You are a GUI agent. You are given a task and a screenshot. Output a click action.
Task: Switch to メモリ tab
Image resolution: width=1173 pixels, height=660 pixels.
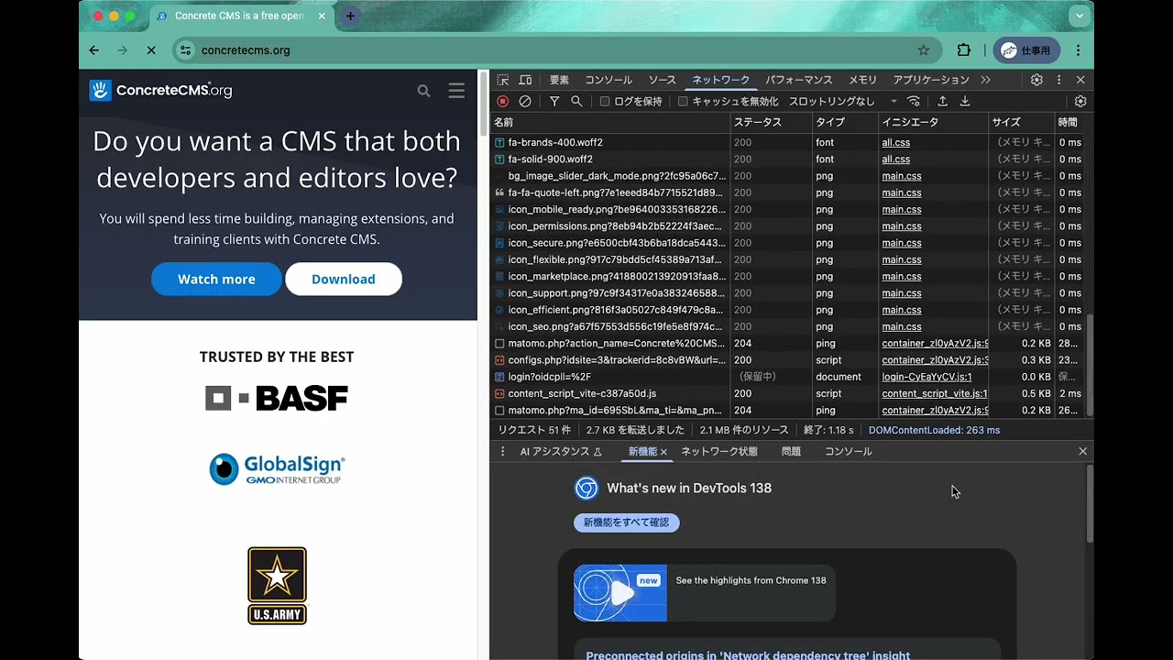pyautogui.click(x=862, y=80)
